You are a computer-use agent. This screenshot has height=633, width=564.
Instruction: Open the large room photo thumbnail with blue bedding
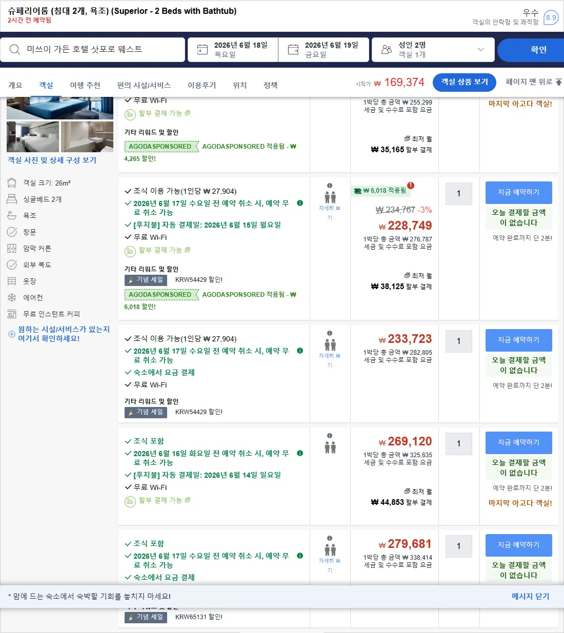coord(60,108)
